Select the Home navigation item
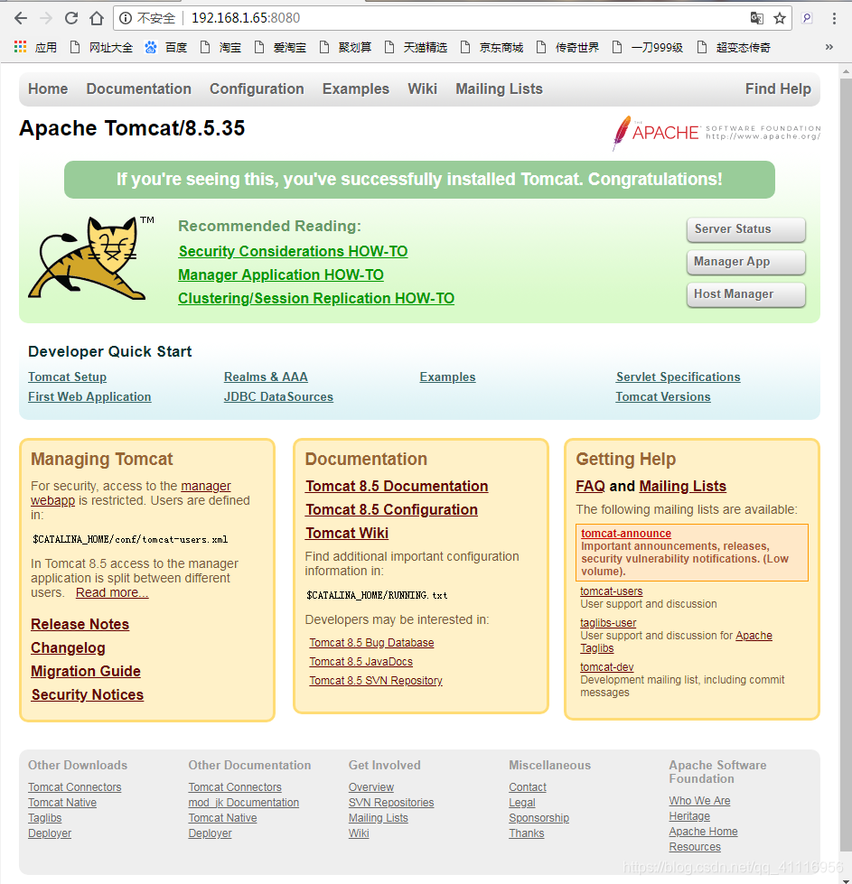The width and height of the screenshot is (852, 884). point(48,89)
